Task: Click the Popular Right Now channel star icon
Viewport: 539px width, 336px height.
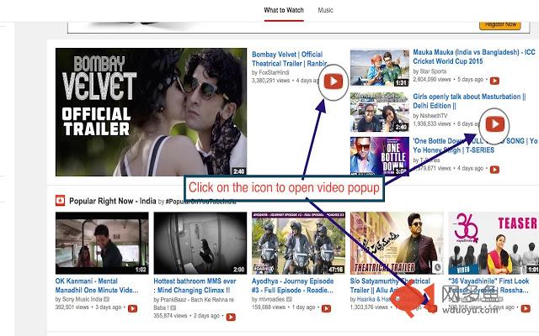Action: [x=60, y=201]
